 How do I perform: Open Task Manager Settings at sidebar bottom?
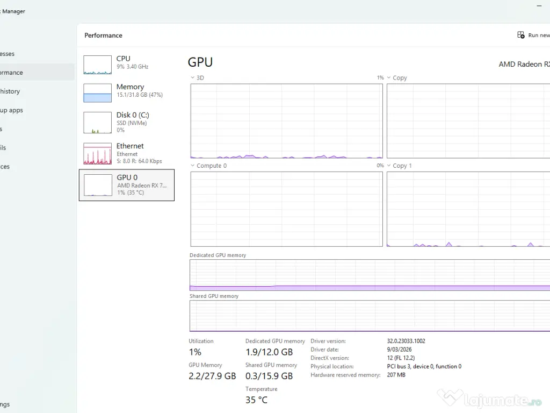point(5,404)
